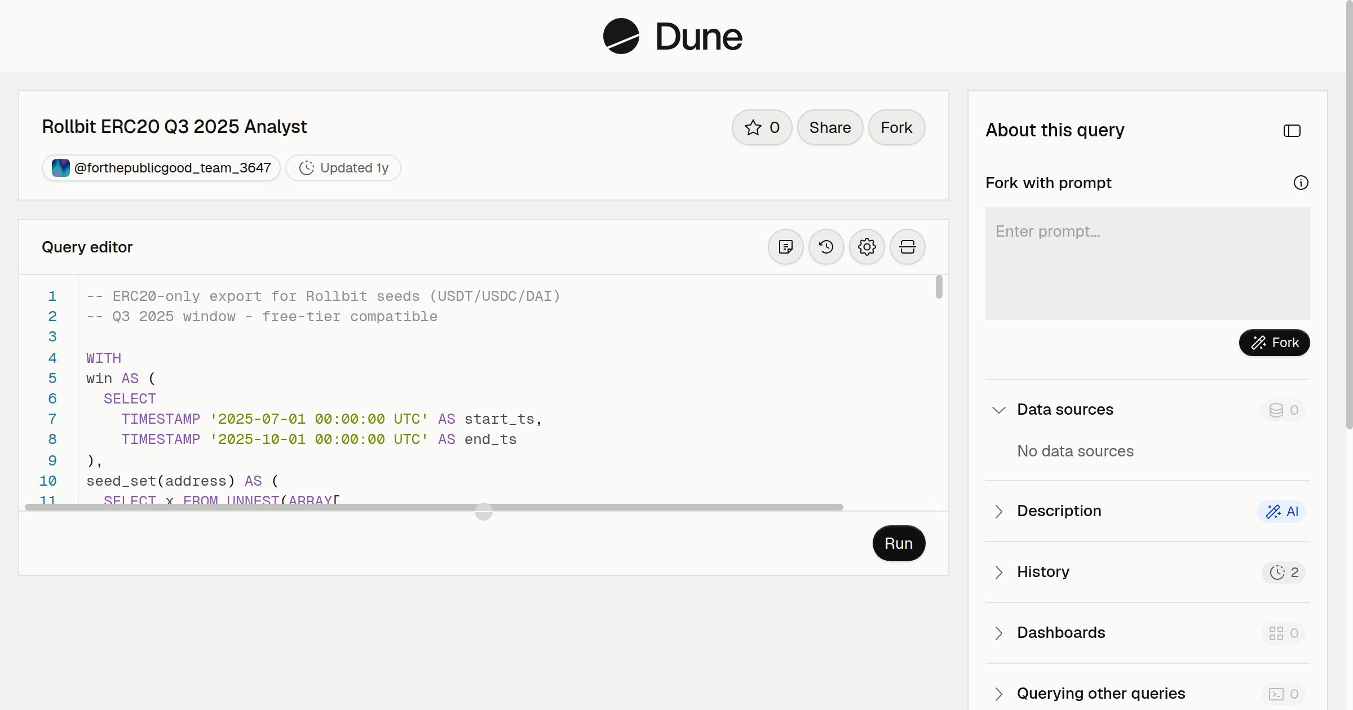The width and height of the screenshot is (1353, 710).
Task: Click the Dune logo icon
Action: [x=621, y=36]
